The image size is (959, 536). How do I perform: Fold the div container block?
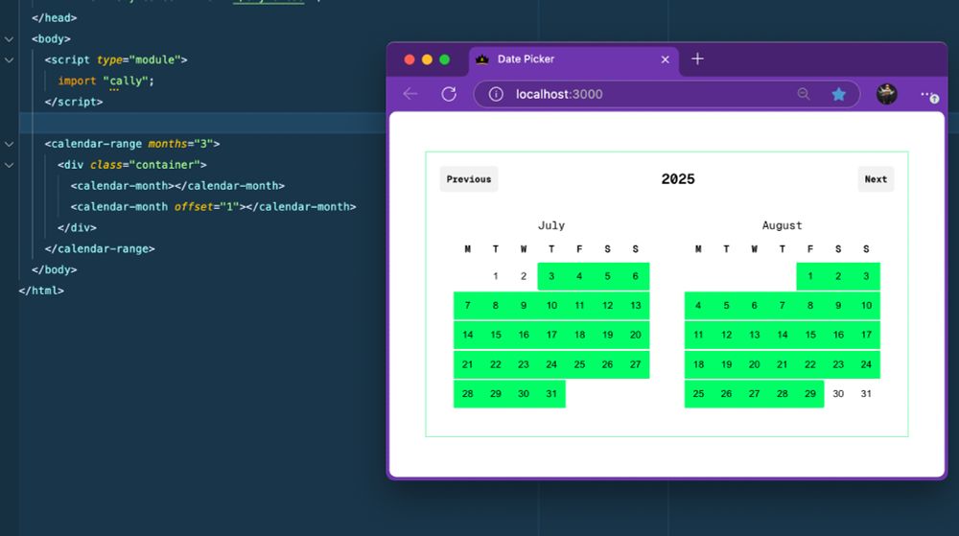(10, 165)
